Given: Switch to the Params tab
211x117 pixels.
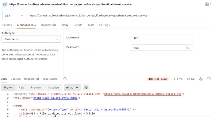Looking at the screenshot, I should pyautogui.click(x=7, y=25).
